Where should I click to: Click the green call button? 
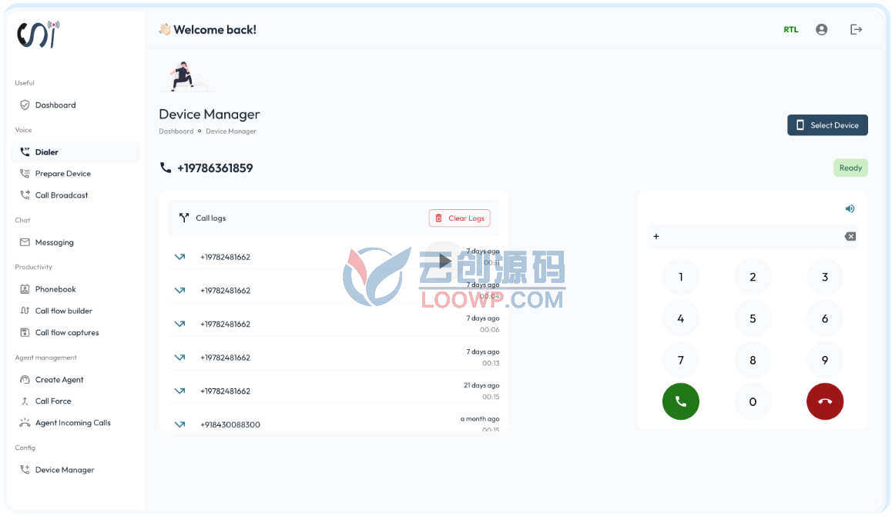coord(680,401)
